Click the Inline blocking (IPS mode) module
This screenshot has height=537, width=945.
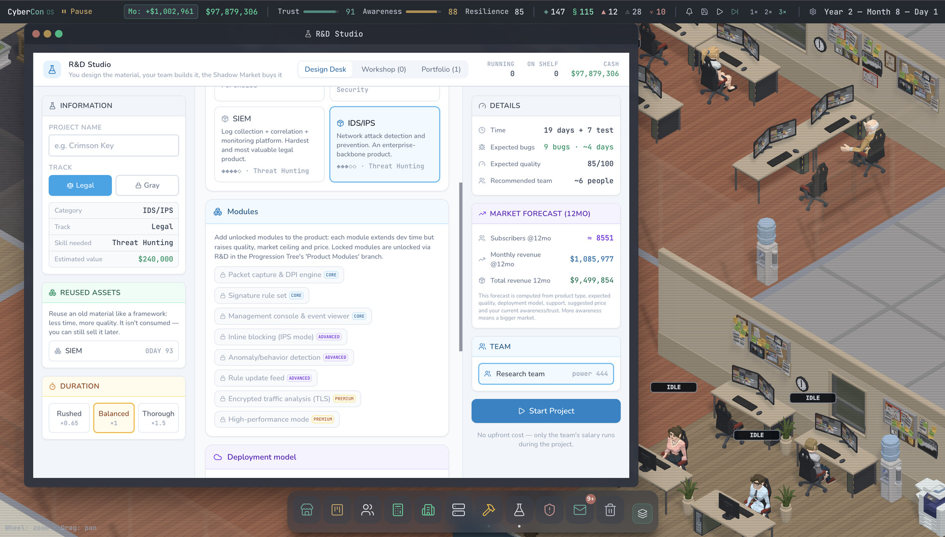coord(281,337)
